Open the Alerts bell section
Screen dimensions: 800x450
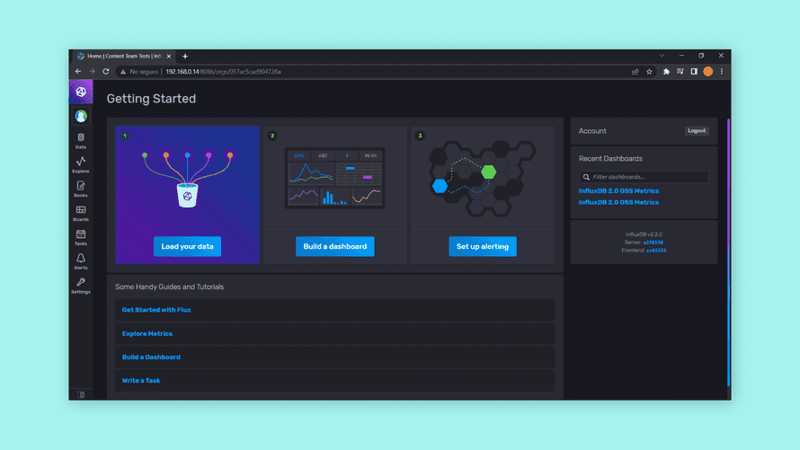[x=81, y=261]
